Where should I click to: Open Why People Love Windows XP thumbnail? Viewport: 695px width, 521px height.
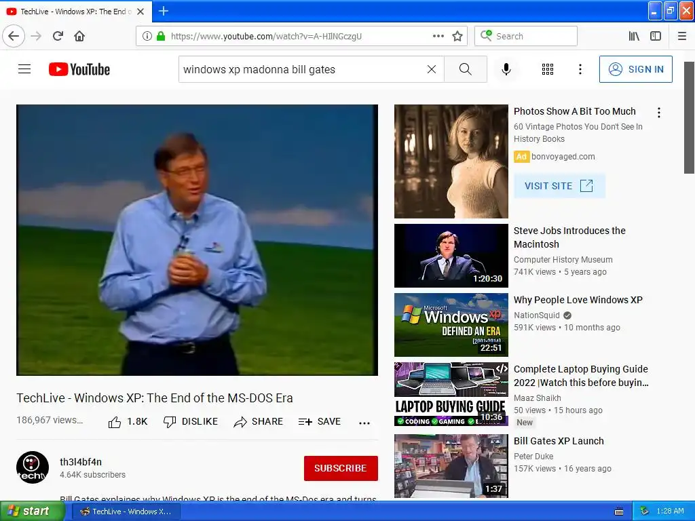click(x=451, y=325)
